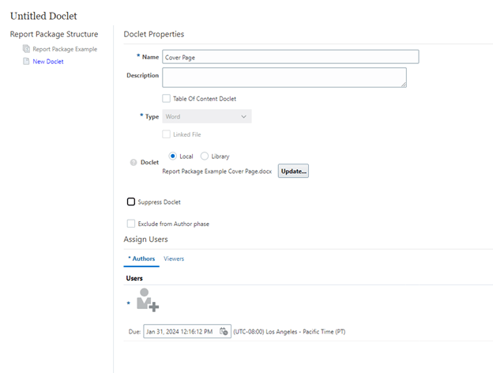This screenshot has width=493, height=373.
Task: Click the Name field containing Cover Page
Action: [x=289, y=57]
